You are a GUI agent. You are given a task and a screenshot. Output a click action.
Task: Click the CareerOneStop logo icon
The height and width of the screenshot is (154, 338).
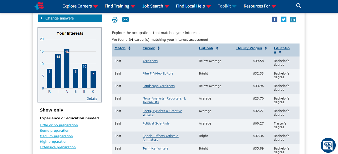[x=39, y=6]
